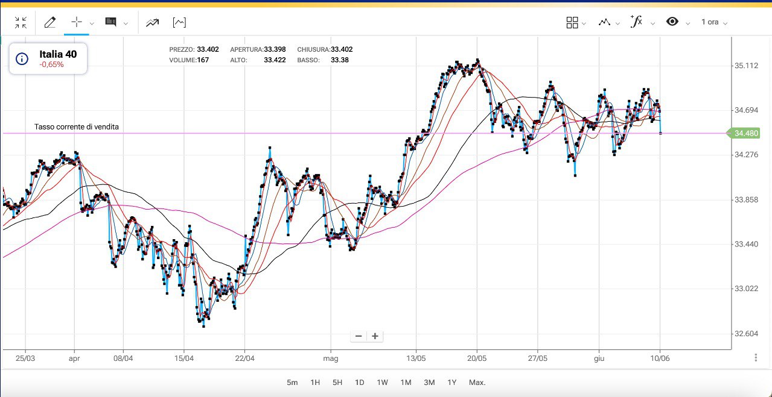Select the Max. time range
Image resolution: width=772 pixels, height=397 pixels.
pos(477,383)
